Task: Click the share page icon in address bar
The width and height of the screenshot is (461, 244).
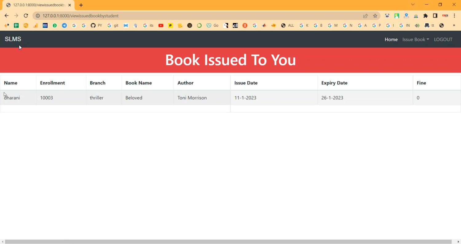Action: (x=365, y=16)
